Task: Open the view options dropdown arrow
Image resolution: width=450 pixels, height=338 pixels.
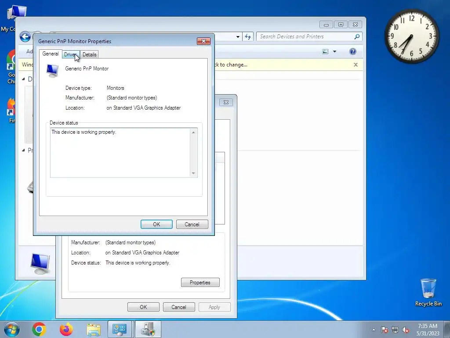Action: [x=334, y=51]
